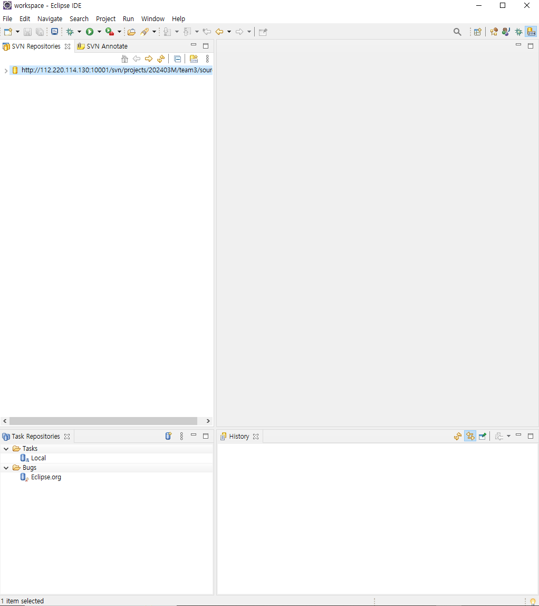Open the Run menu
This screenshot has height=606, width=539.
pyautogui.click(x=128, y=18)
